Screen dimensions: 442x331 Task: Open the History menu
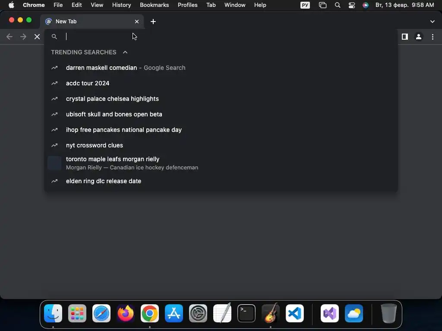[x=121, y=5]
